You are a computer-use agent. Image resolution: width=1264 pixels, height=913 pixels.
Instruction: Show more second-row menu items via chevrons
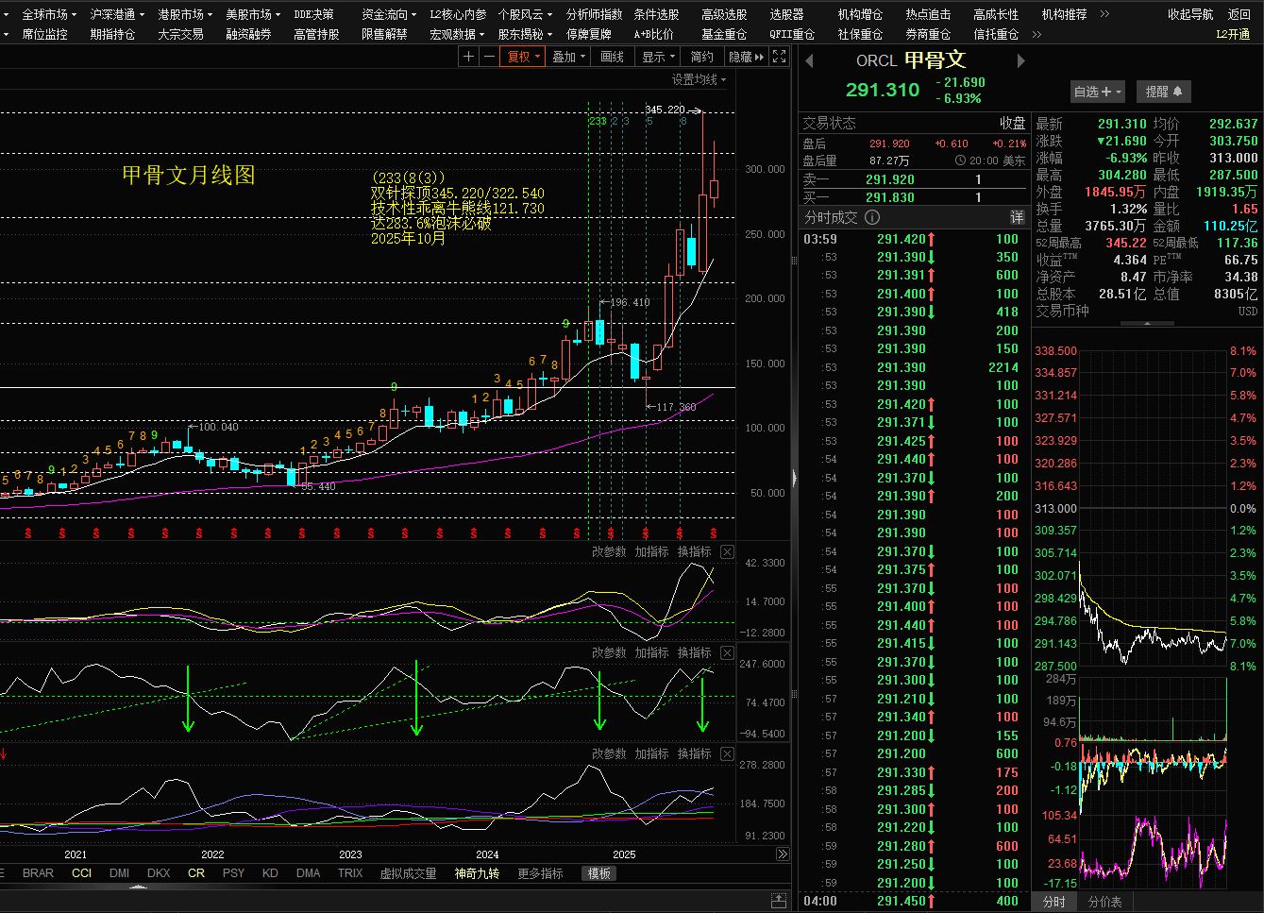pyautogui.click(x=1036, y=34)
